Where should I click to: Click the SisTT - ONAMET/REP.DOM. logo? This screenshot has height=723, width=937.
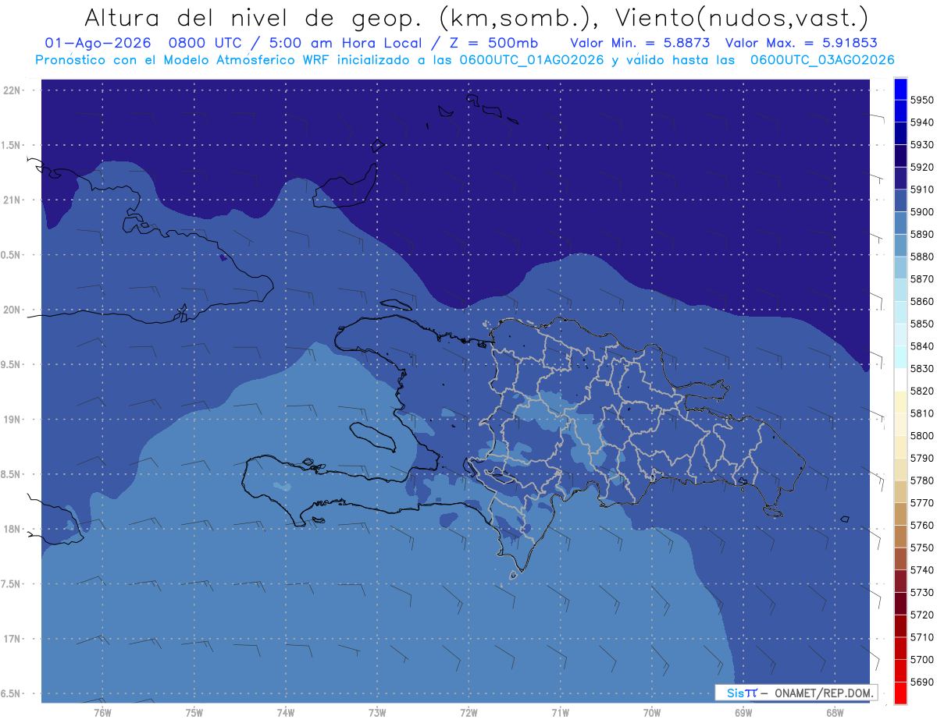click(796, 693)
